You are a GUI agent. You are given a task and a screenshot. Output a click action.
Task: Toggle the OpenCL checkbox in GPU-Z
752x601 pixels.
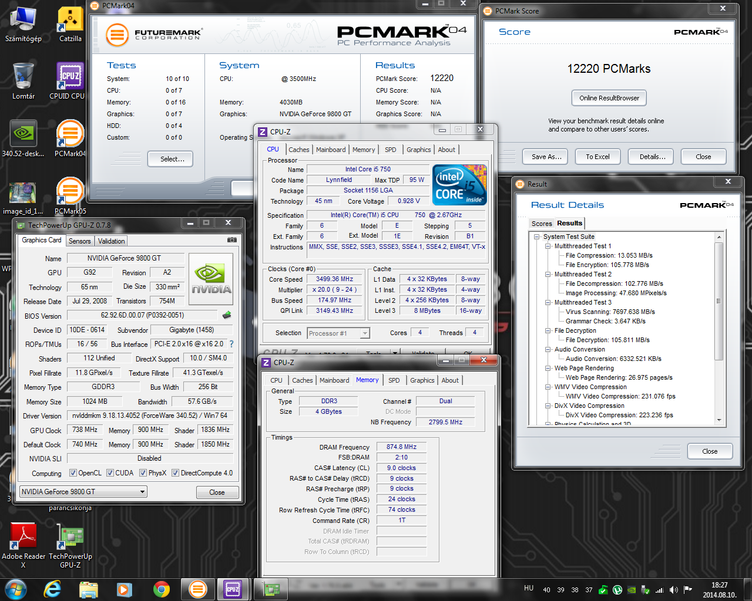pos(73,473)
